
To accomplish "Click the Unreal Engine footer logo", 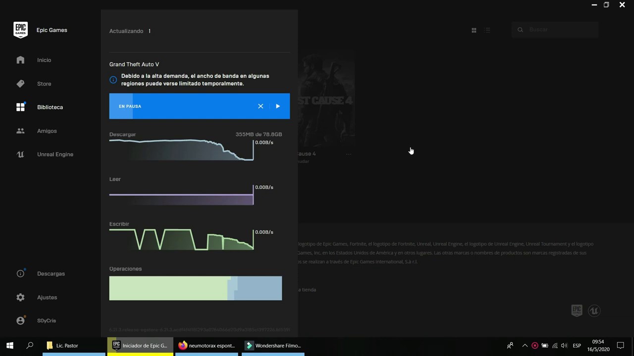I will (594, 311).
